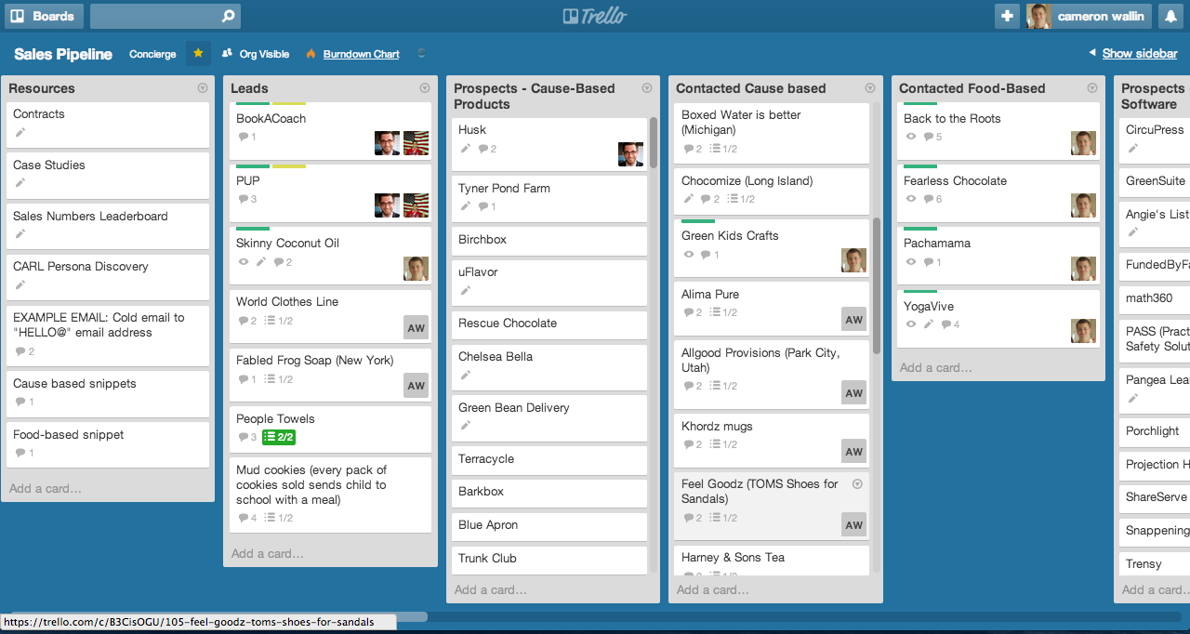Click pencil icon on Green Bean Delivery card
The image size is (1190, 634).
tap(466, 426)
